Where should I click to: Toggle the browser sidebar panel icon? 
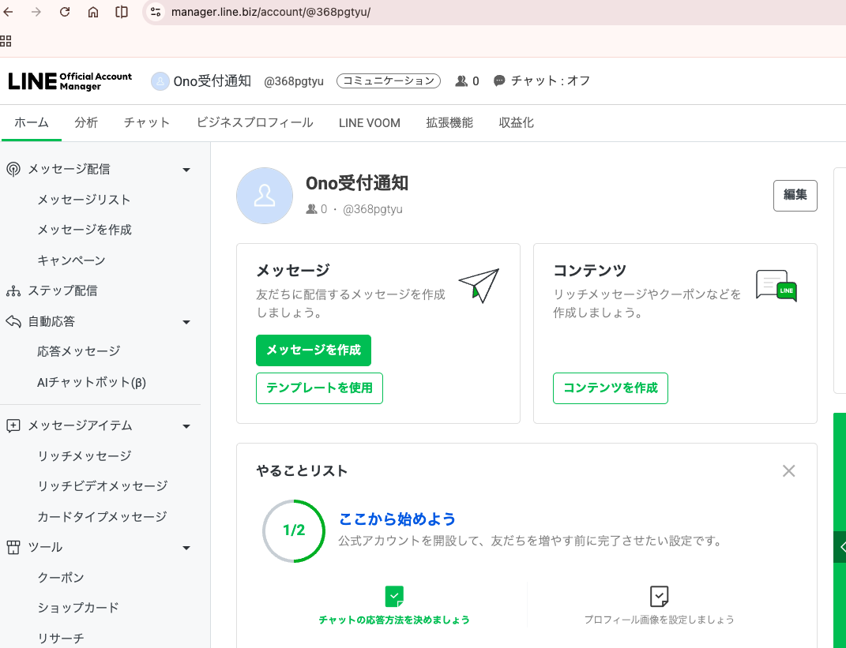122,11
